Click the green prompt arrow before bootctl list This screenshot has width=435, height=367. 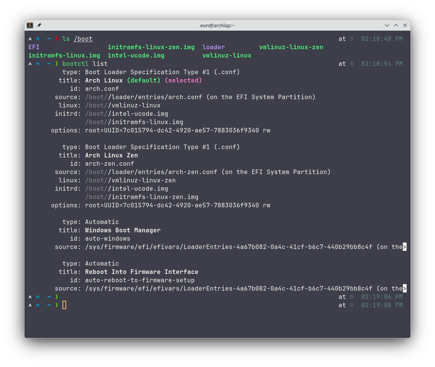(x=57, y=64)
